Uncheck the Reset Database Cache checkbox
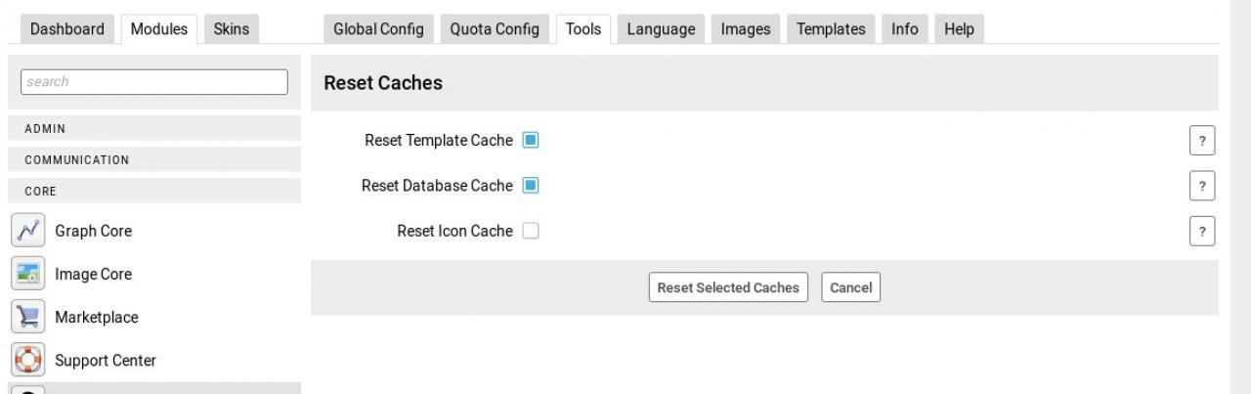 (531, 186)
